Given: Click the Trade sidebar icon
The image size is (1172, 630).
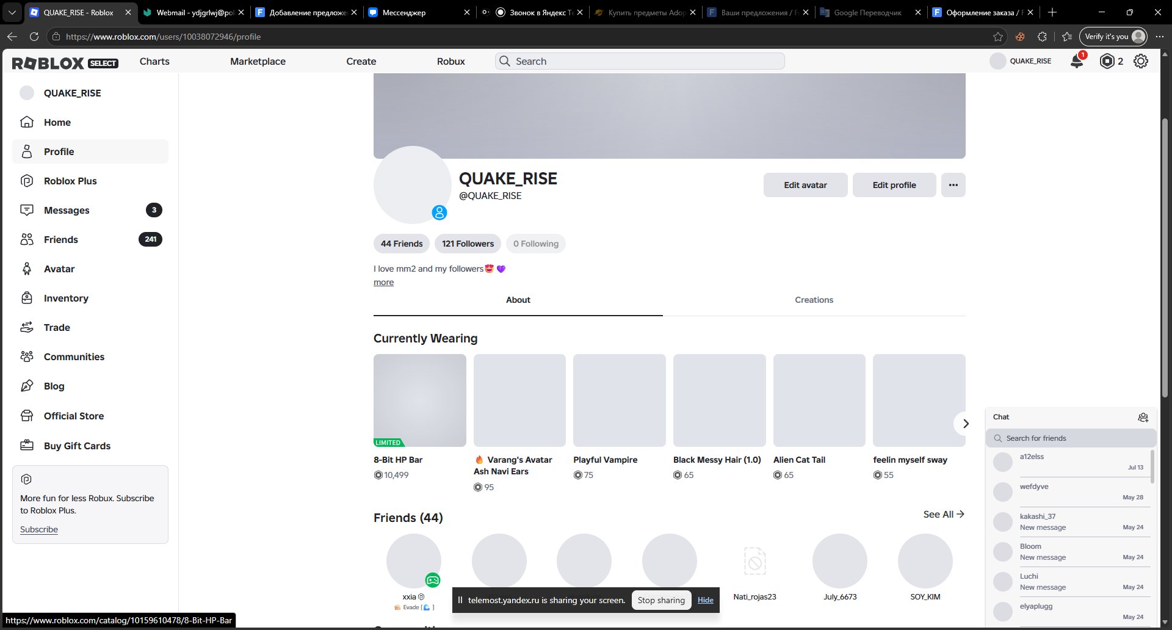Looking at the screenshot, I should (x=27, y=327).
